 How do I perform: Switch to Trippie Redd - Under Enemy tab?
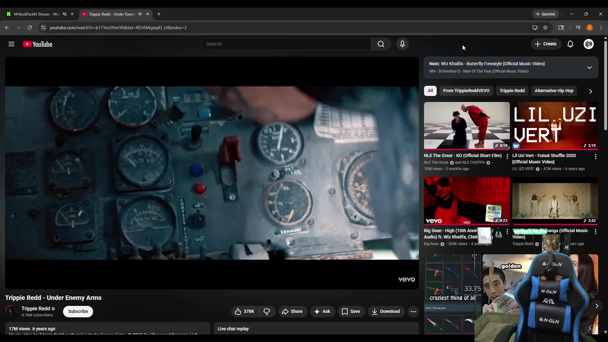pyautogui.click(x=112, y=14)
